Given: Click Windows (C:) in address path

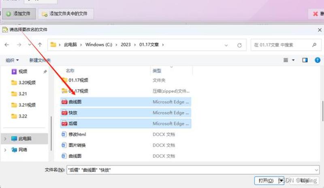Looking at the screenshot, I should click(x=99, y=45).
